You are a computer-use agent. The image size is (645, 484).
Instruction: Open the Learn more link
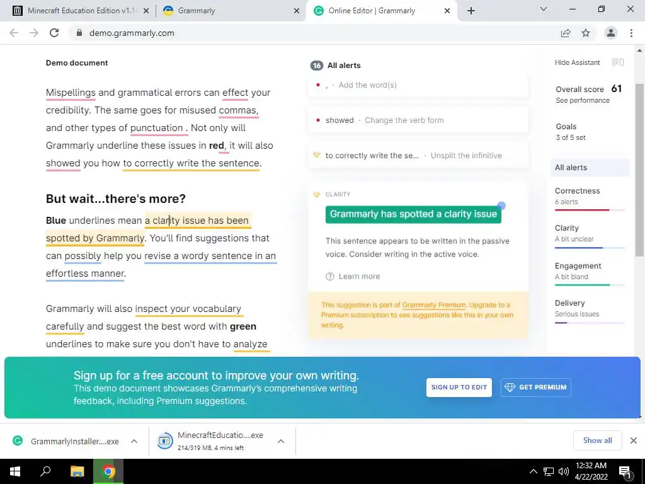[x=359, y=277]
